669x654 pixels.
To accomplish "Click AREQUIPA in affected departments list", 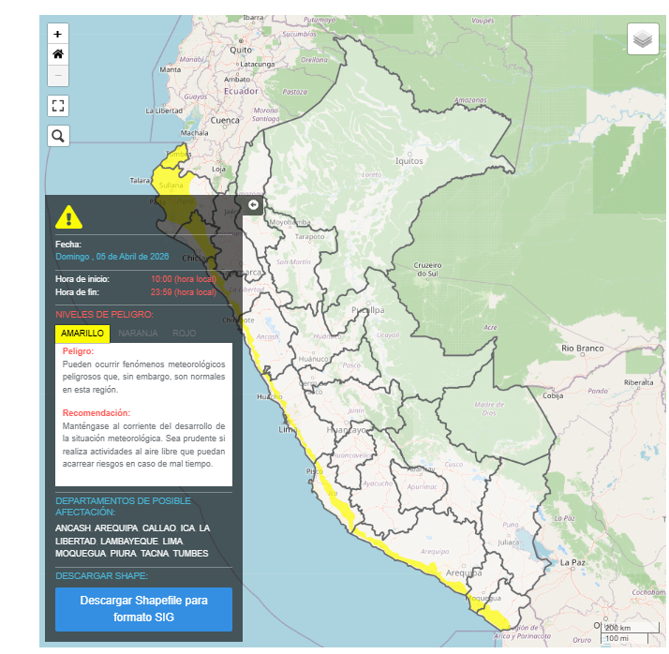I will (x=116, y=528).
